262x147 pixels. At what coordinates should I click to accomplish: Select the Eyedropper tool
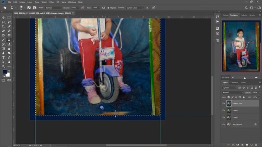pyautogui.click(x=9, y=27)
